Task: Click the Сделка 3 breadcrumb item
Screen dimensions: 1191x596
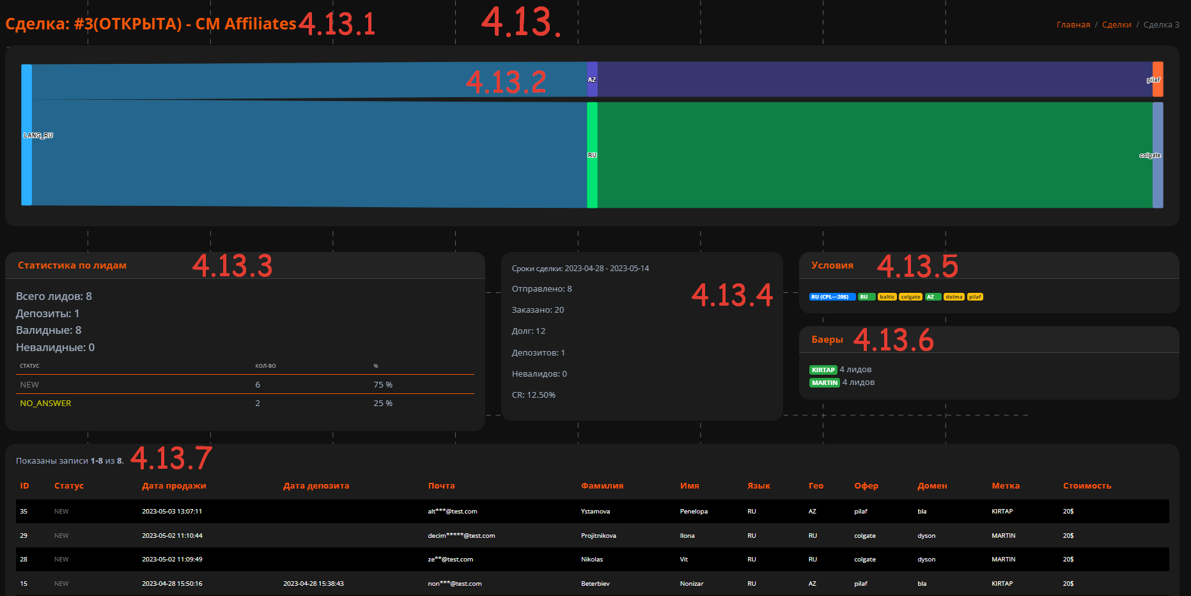Action: [x=1162, y=25]
